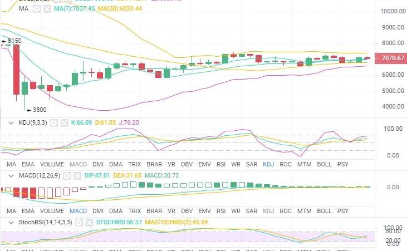Select TRIX in the row below KDJ chart
Screen dimensions: 407x251
[134, 164]
